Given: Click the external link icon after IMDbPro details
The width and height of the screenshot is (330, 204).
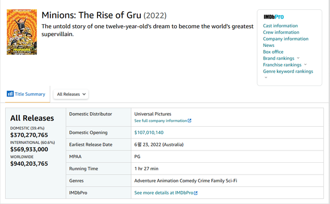Looking at the screenshot, I should pyautogui.click(x=195, y=193).
